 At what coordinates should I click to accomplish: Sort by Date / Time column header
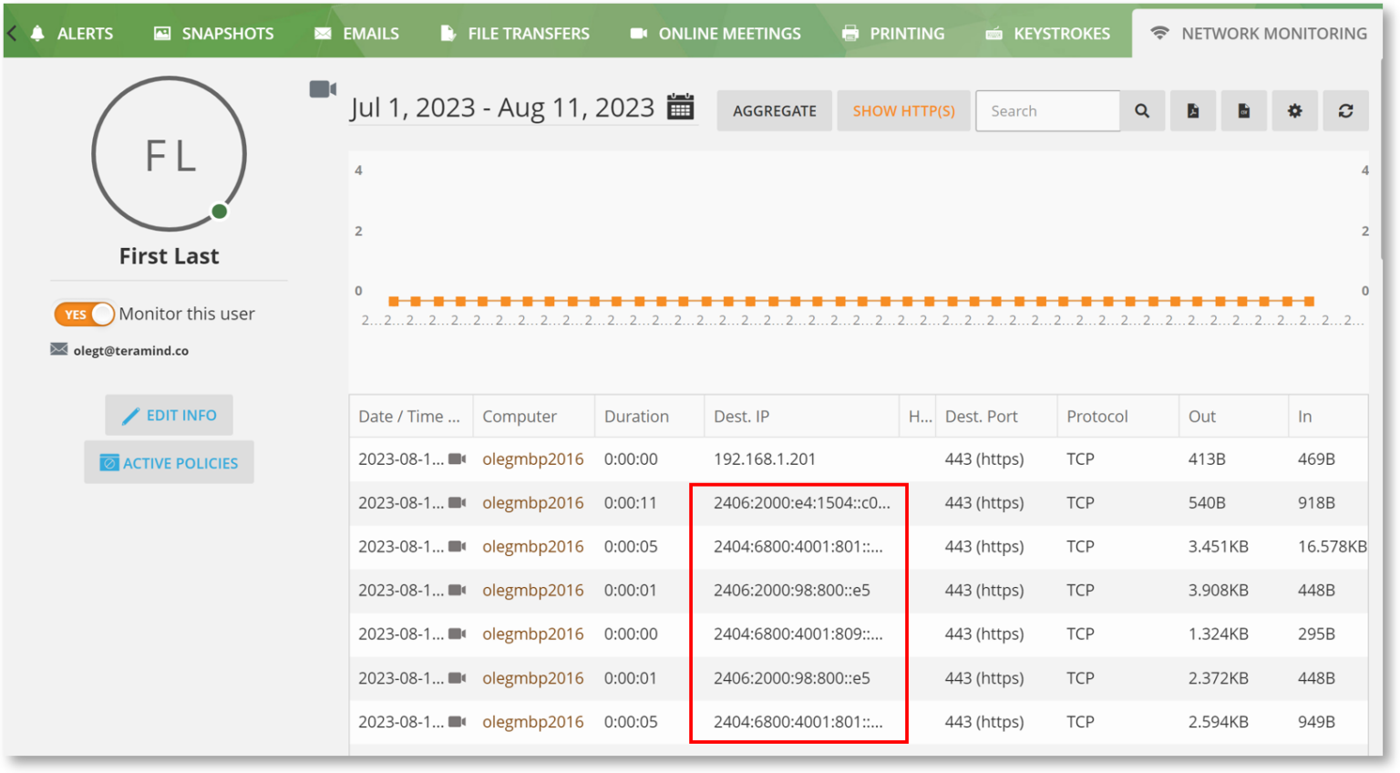pyautogui.click(x=409, y=417)
